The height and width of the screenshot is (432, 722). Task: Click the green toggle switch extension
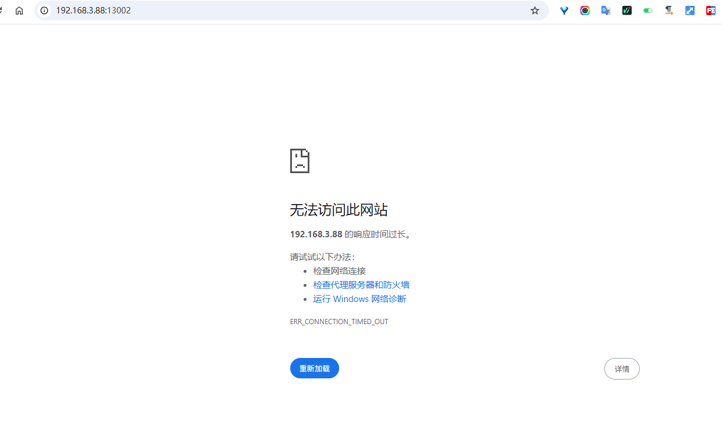pyautogui.click(x=648, y=10)
